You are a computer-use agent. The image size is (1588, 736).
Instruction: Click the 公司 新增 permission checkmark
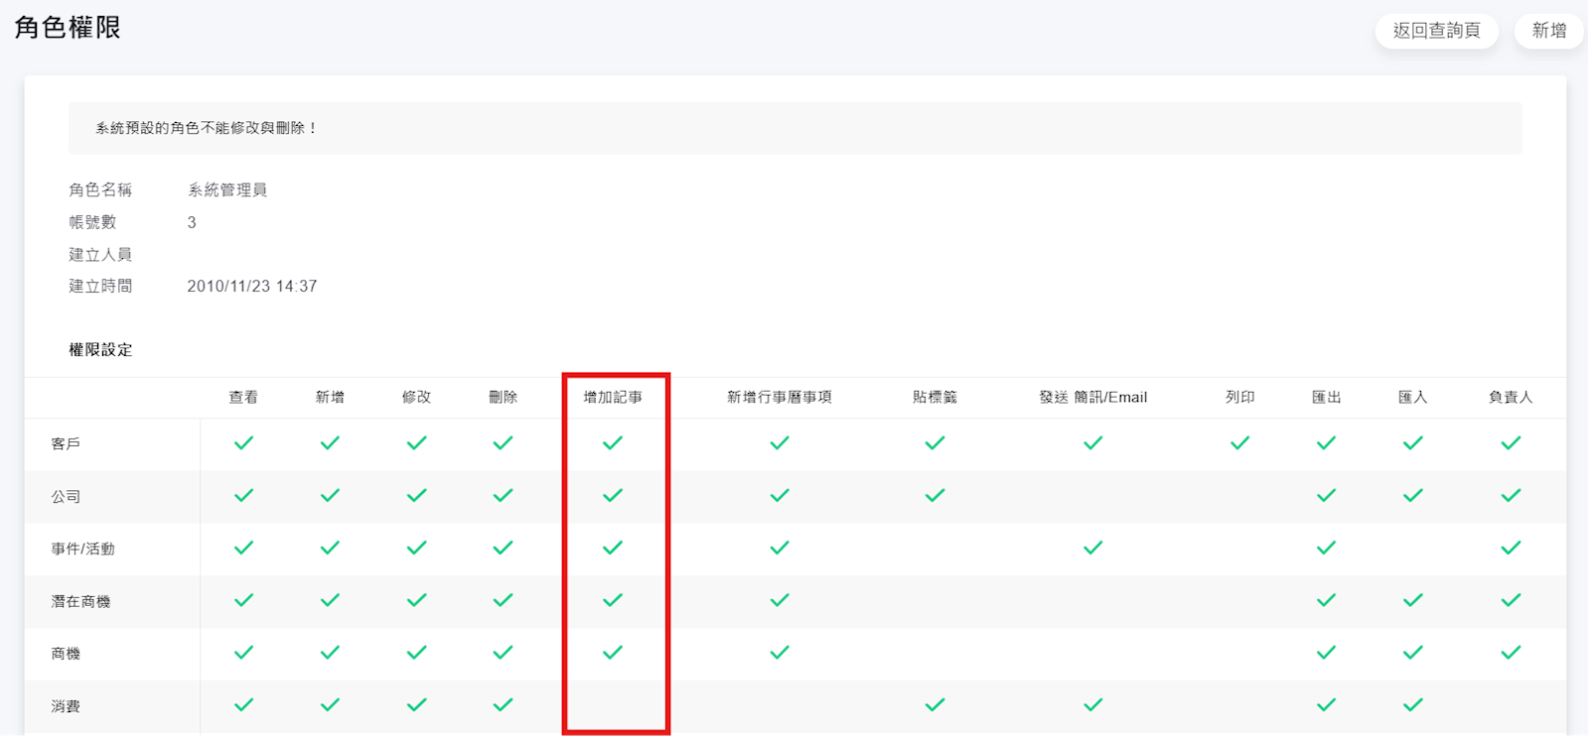[x=330, y=495]
